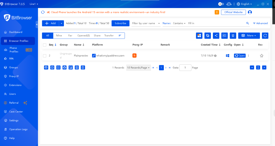This screenshot has width=275, height=146.
Task: Open the 10 Records/Page dropdown
Action: click(138, 68)
